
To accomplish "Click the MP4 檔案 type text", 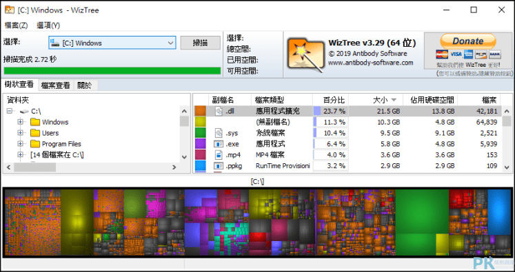I will (x=270, y=154).
